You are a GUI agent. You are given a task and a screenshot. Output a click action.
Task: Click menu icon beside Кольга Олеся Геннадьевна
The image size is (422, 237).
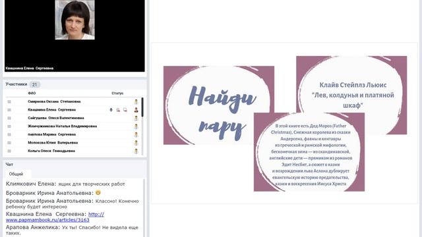click(9, 151)
